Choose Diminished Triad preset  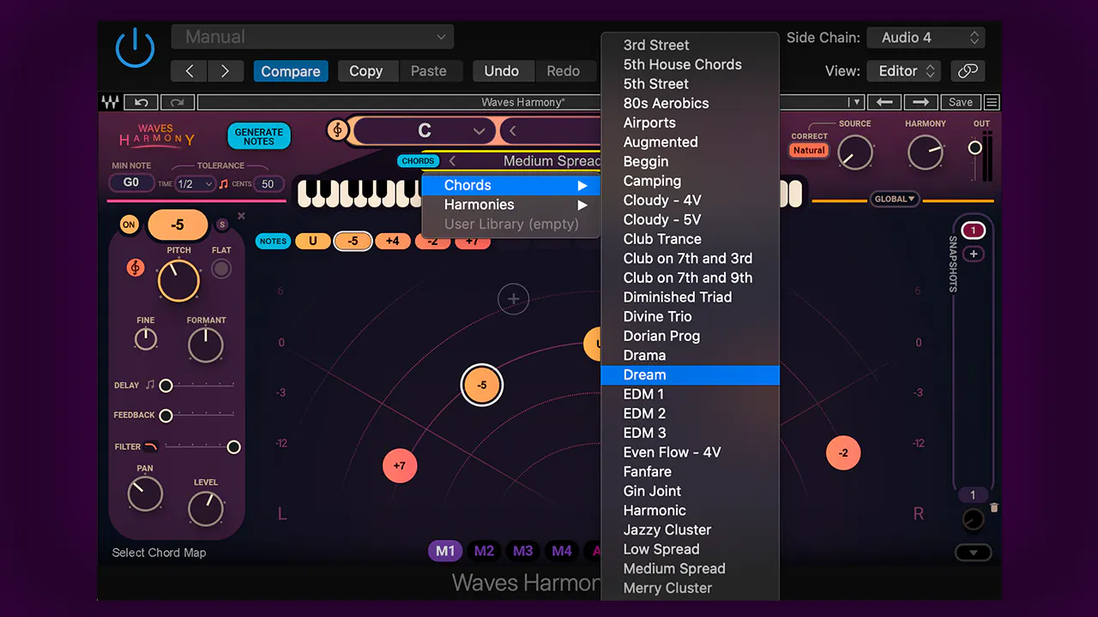690,297
